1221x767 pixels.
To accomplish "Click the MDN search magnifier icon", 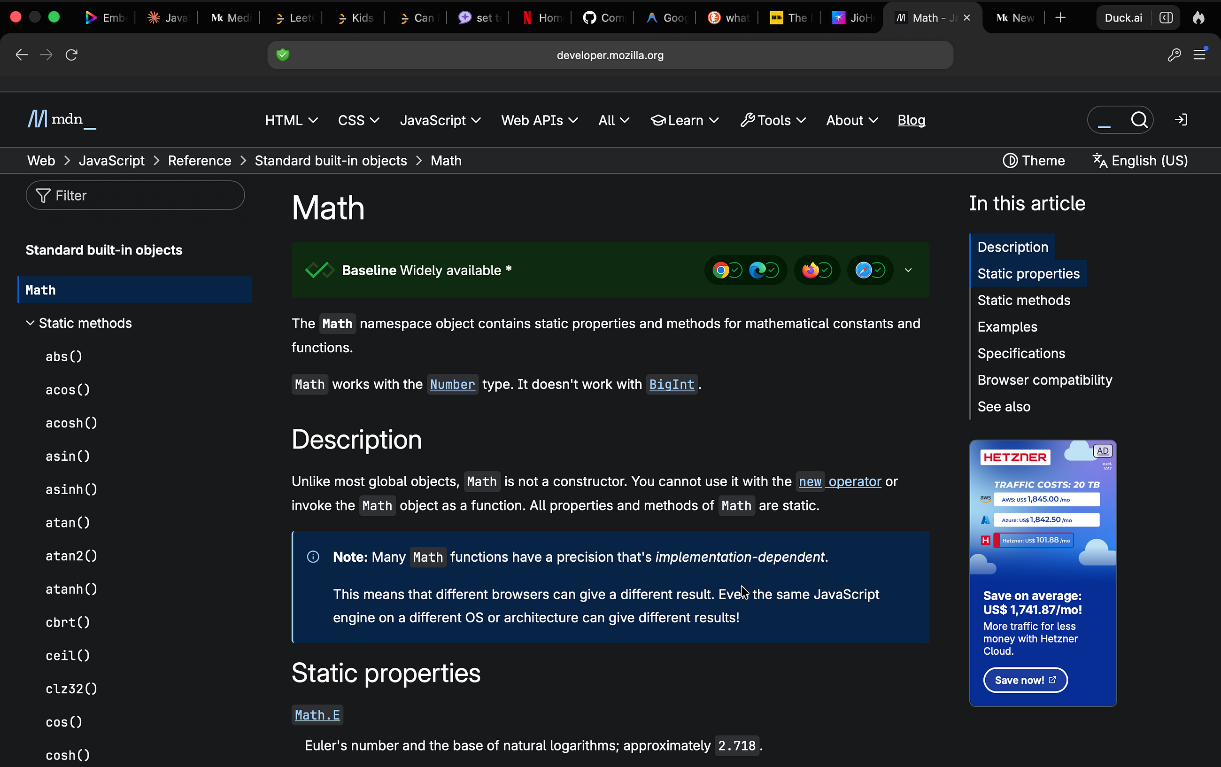I will tap(1139, 120).
